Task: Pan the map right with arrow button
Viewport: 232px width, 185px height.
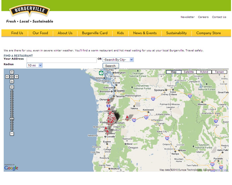Action: (17, 77)
